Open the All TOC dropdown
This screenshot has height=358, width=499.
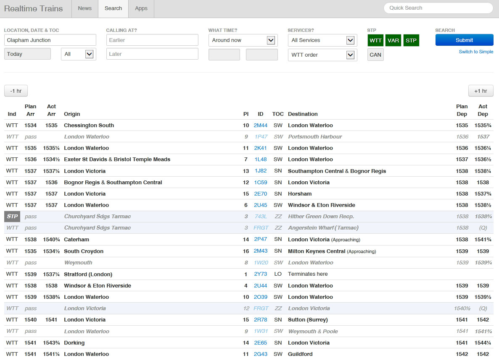pyautogui.click(x=78, y=54)
